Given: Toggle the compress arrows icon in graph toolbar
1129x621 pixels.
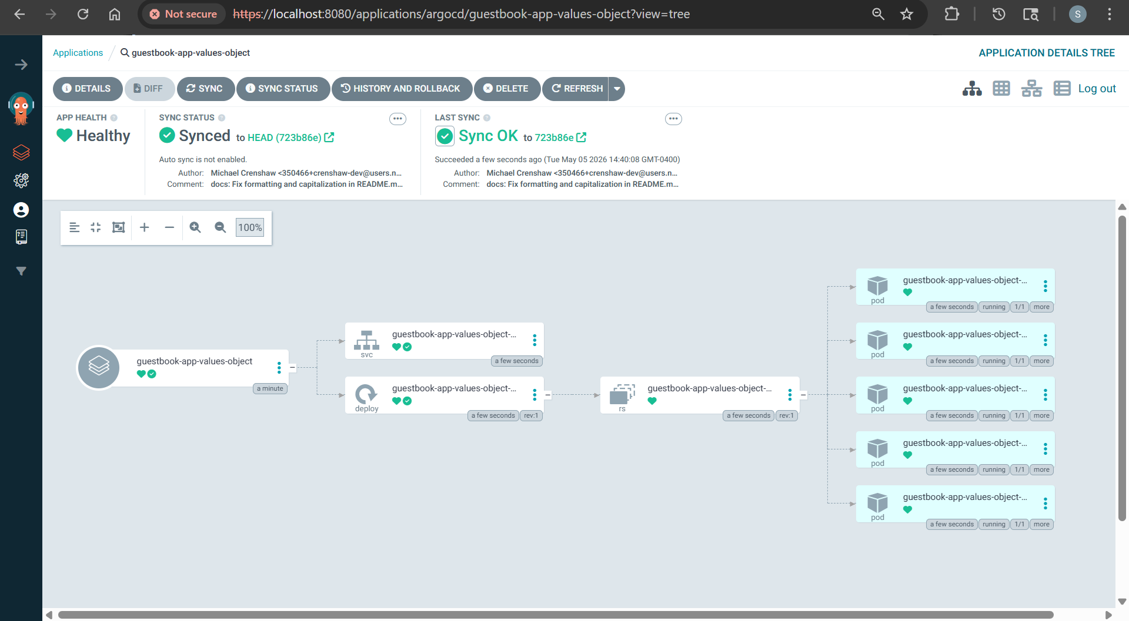Looking at the screenshot, I should [96, 227].
